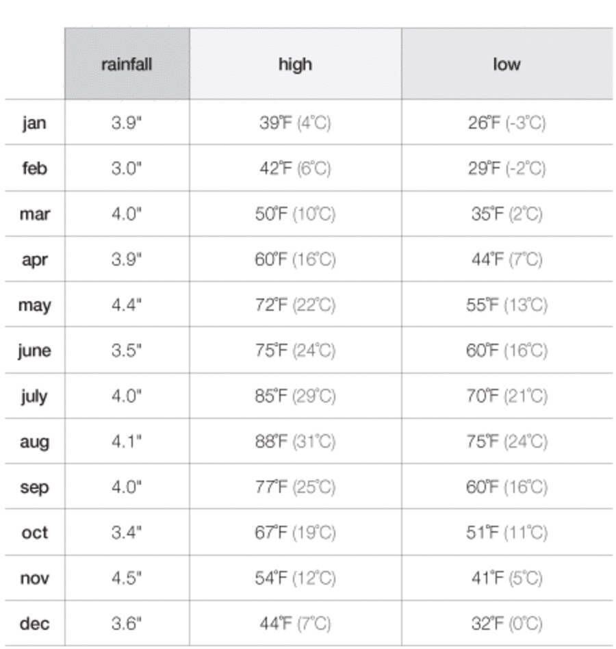Select the aug row label

pyautogui.click(x=34, y=442)
